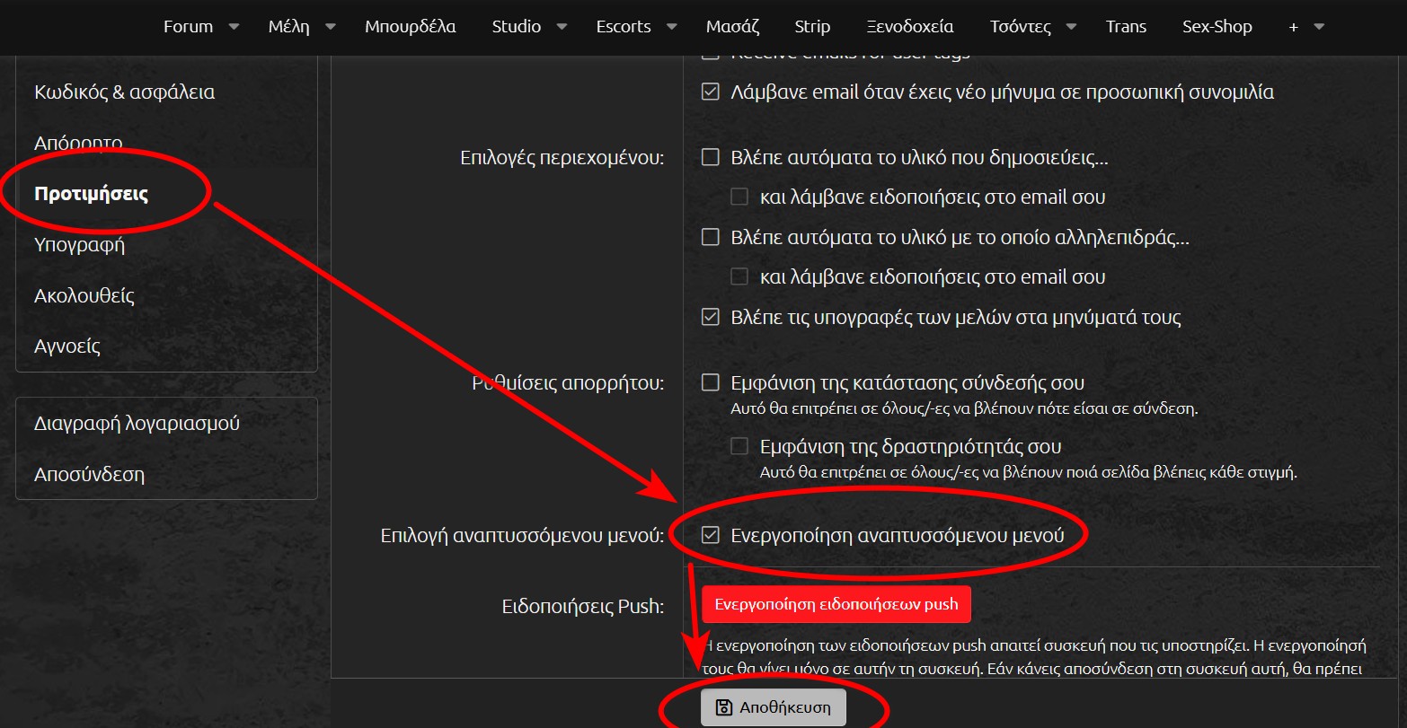
Task: Go to Υπογραφή settings
Action: click(79, 244)
